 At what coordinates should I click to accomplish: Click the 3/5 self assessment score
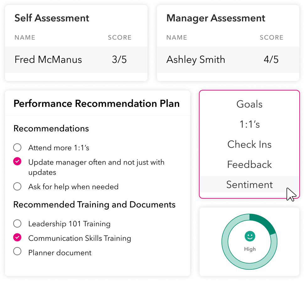pos(119,60)
